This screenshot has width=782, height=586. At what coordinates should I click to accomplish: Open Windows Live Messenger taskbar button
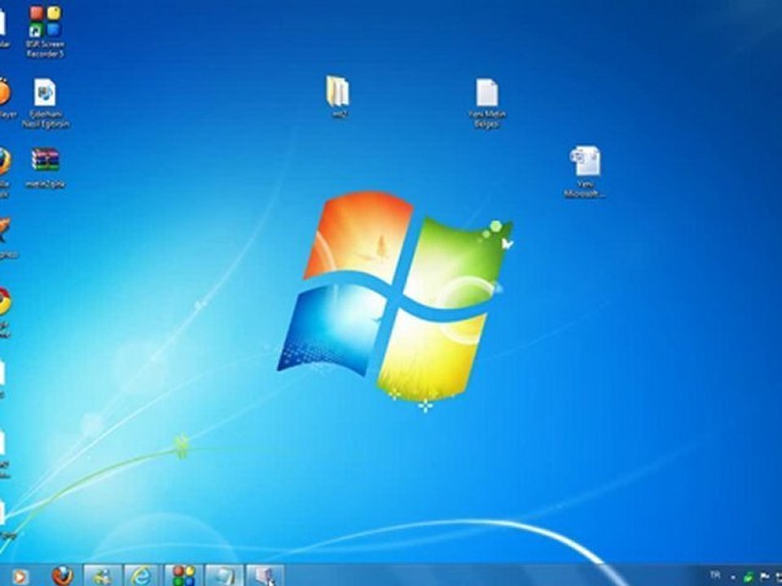tap(103, 576)
